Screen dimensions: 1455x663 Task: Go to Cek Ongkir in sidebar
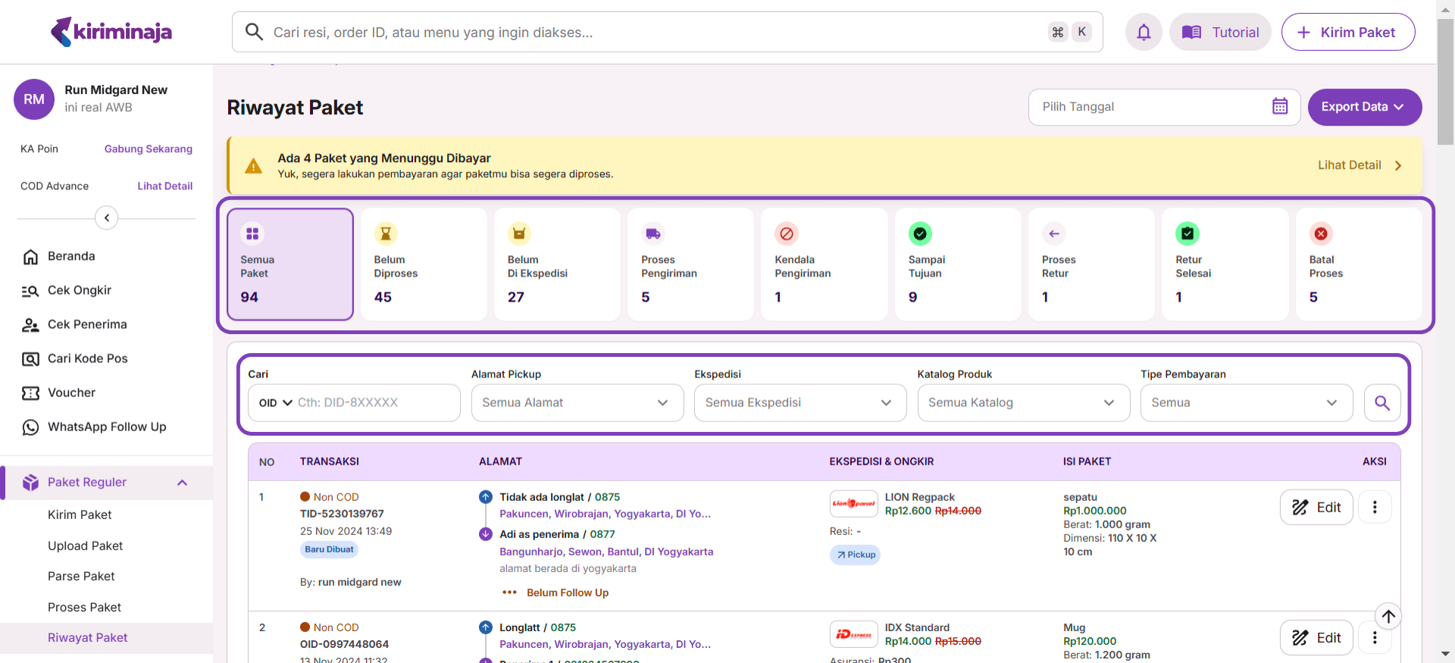[x=80, y=291]
